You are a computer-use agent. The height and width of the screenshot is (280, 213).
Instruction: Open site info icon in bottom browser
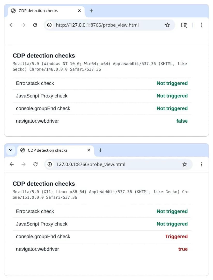point(50,164)
